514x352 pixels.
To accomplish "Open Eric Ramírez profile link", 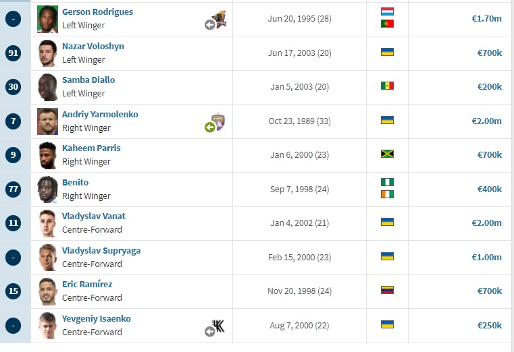I will click(x=87, y=285).
